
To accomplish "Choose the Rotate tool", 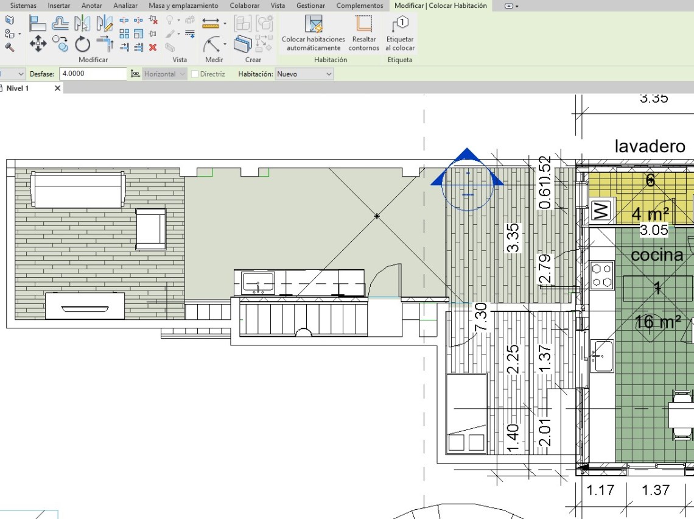I will tap(82, 44).
